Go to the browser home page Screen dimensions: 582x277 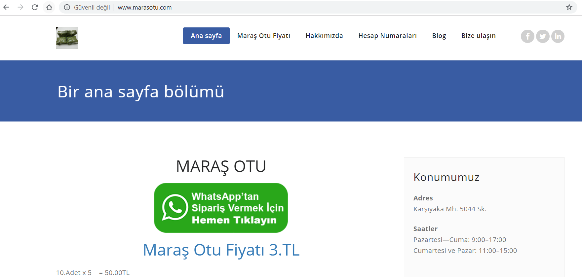tap(49, 7)
